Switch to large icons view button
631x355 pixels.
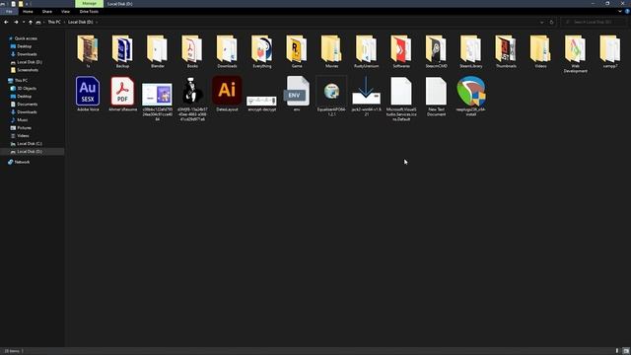[x=626, y=351]
